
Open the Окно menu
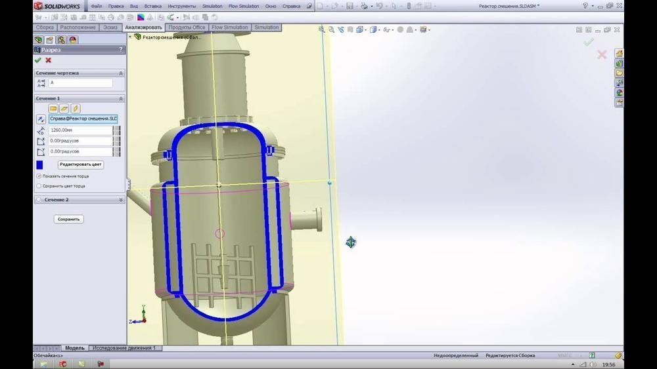(271, 7)
